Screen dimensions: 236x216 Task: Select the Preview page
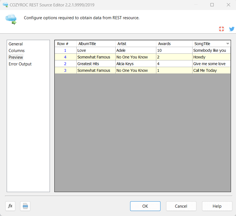16,57
